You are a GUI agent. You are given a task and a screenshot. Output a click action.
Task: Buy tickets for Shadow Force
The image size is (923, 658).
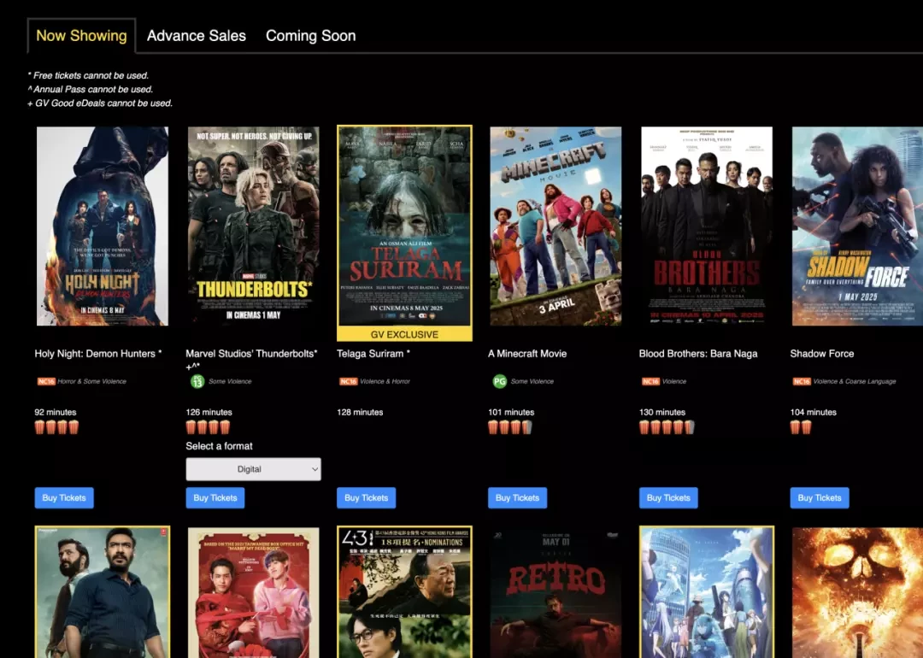tap(820, 498)
